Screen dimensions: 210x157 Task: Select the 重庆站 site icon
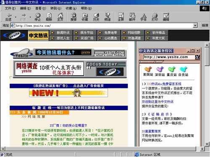coord(172,71)
